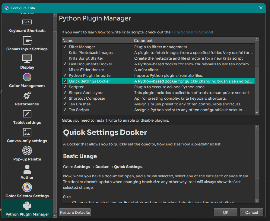Screen dimensions: 270x221
Task: Select the Filter Manager row name
Action: [82, 47]
